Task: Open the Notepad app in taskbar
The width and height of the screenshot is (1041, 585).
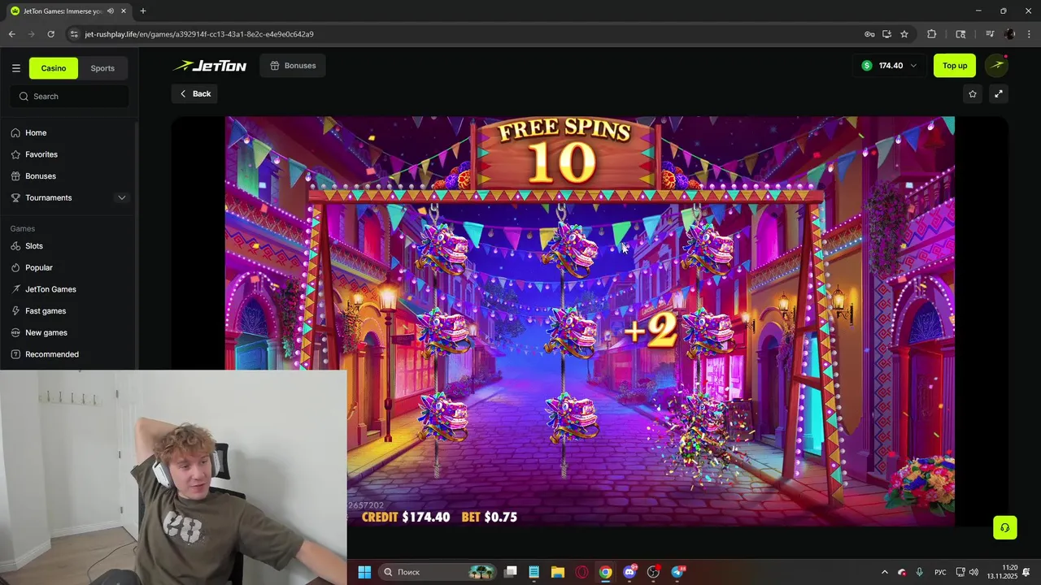Action: pos(534,572)
